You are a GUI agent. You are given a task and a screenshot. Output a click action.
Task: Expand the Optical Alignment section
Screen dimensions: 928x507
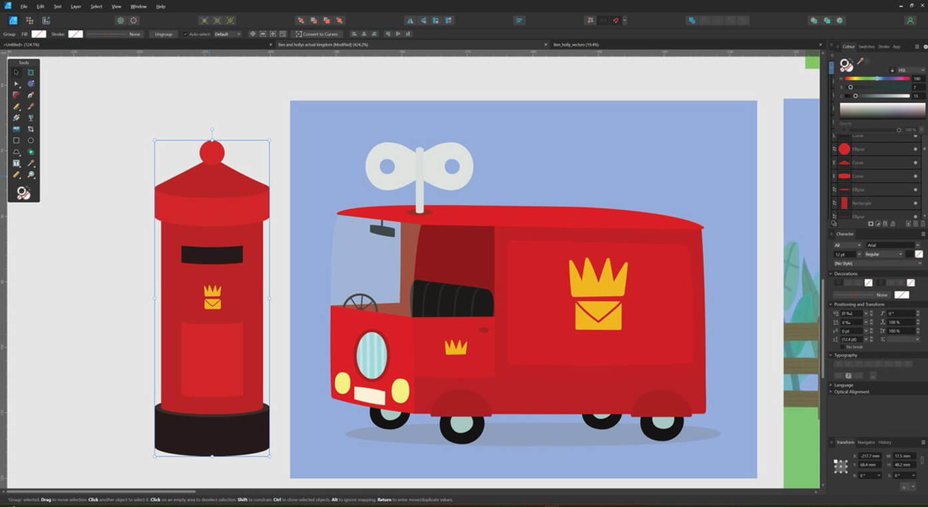[831, 392]
